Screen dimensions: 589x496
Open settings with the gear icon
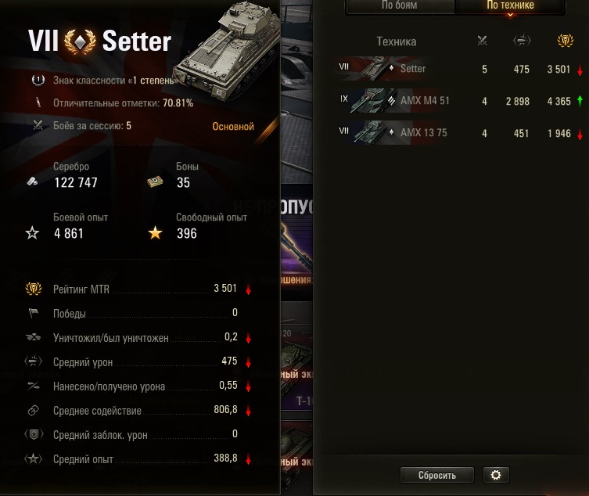coord(496,475)
